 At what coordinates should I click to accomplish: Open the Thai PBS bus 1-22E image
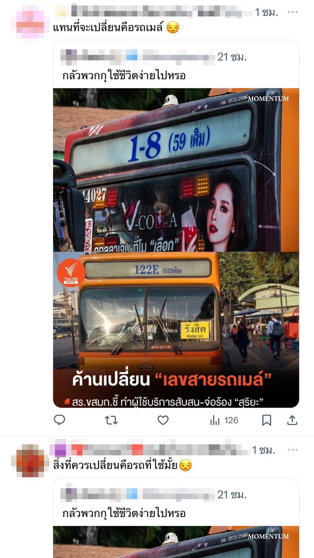point(176,330)
